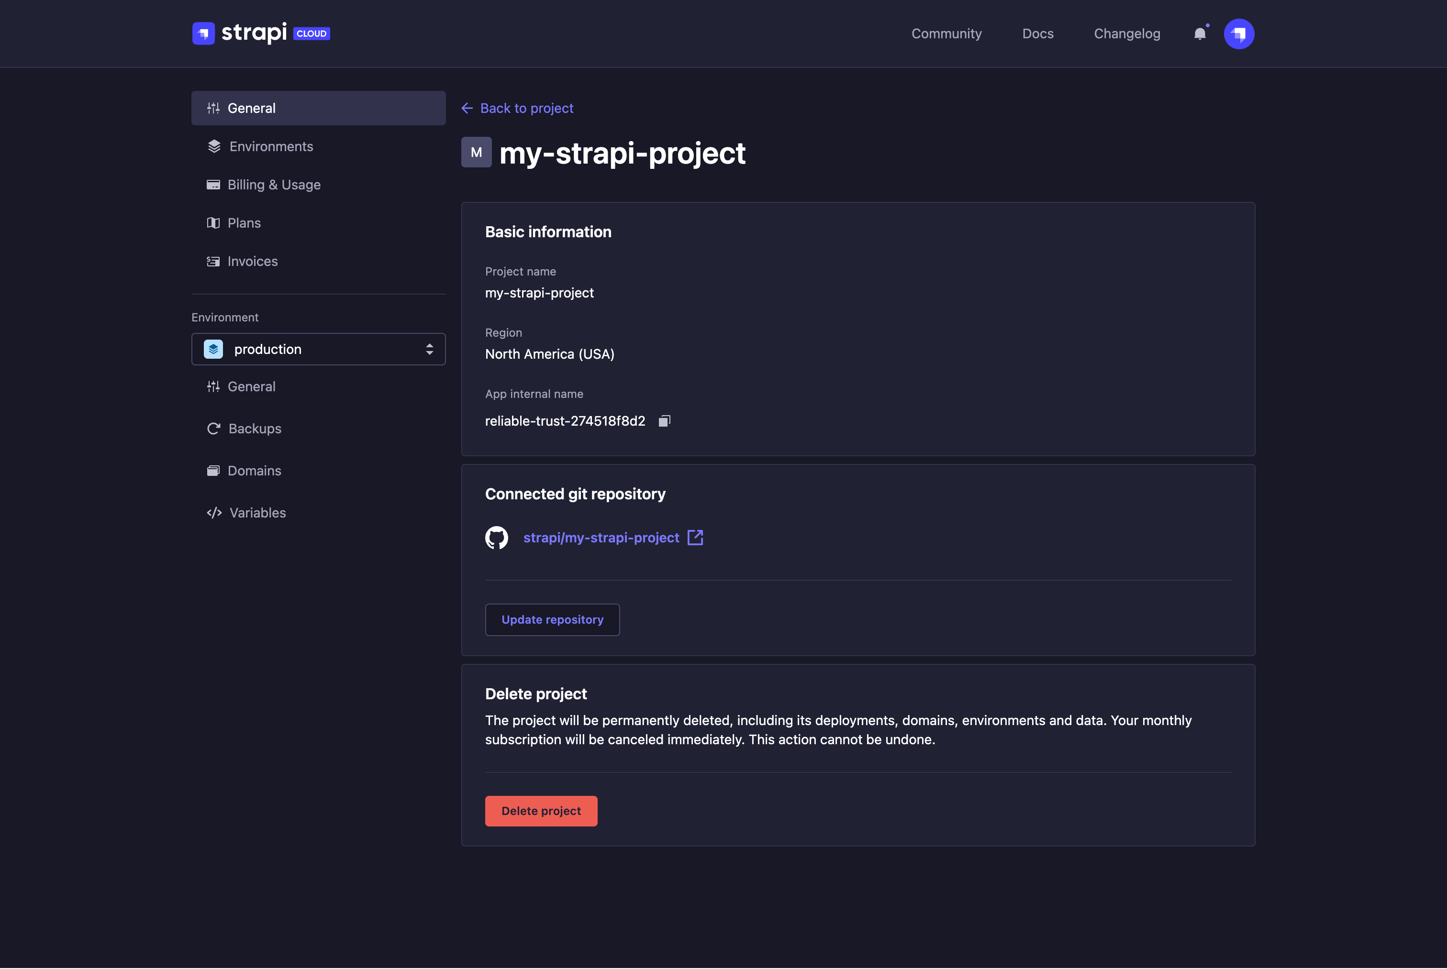Expand the Environment production dropdown
This screenshot has width=1447, height=969.
(429, 348)
